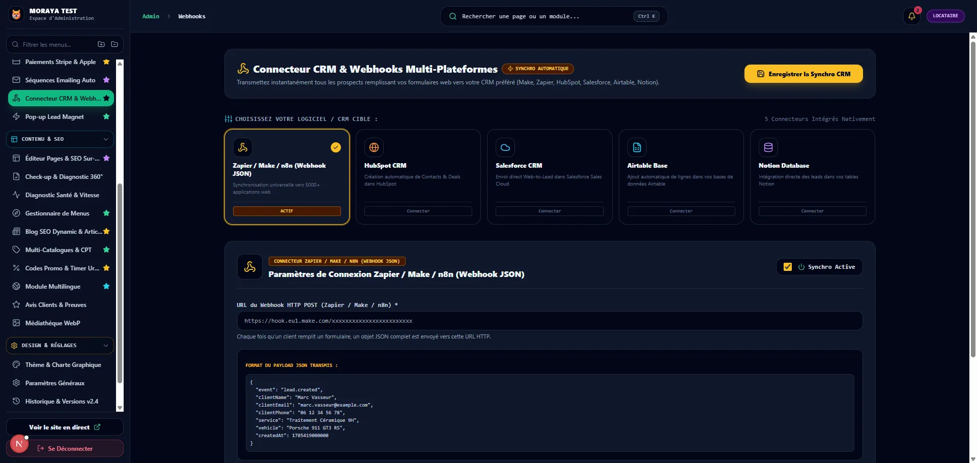Connect Notion Database

coord(813,211)
